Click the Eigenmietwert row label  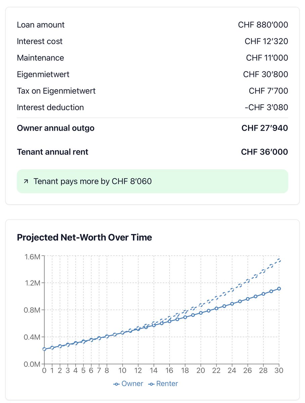tap(43, 74)
